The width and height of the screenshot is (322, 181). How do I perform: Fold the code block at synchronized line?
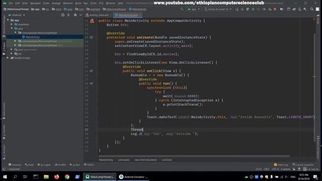point(97,87)
